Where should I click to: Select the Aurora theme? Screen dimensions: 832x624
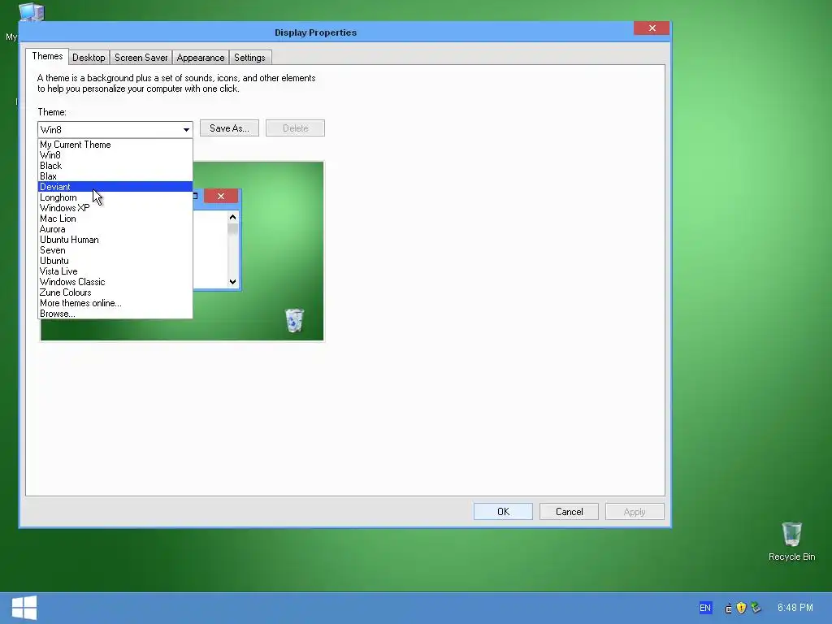115,229
